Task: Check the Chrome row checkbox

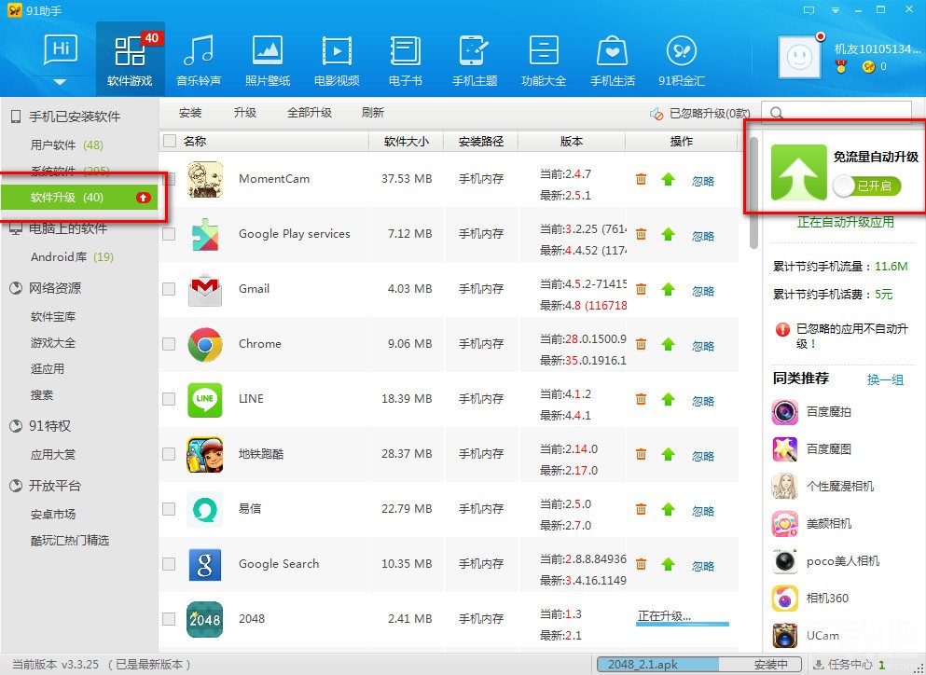Action: (x=169, y=344)
